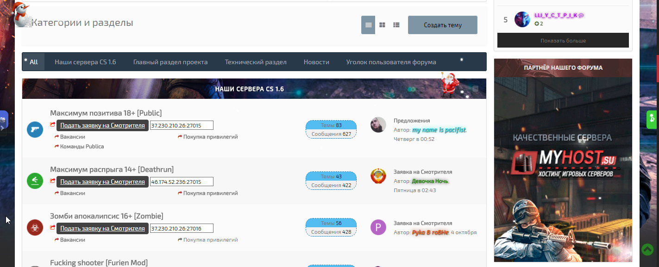
Task: Click the Создать тему button
Action: [x=442, y=25]
